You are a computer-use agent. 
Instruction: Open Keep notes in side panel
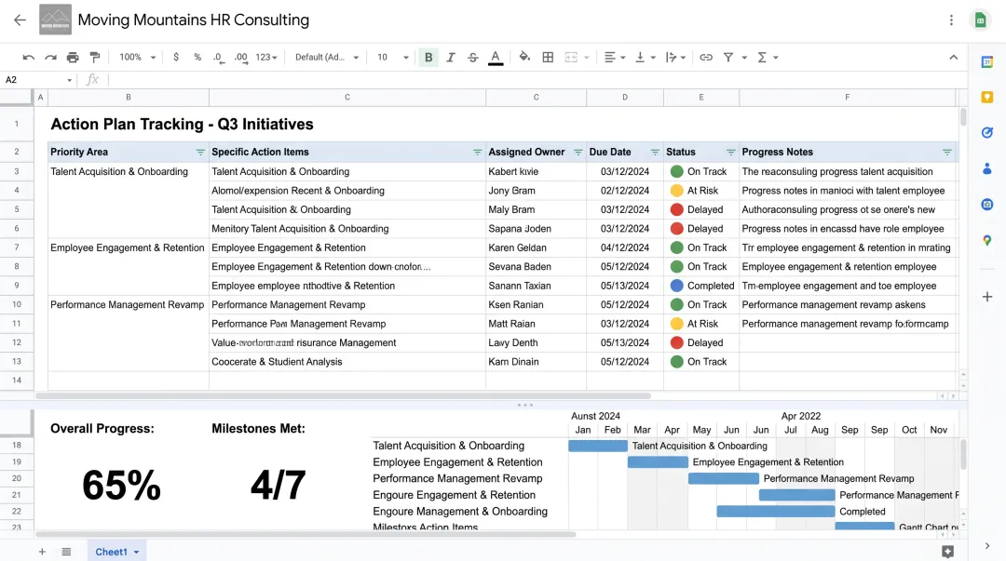click(987, 98)
